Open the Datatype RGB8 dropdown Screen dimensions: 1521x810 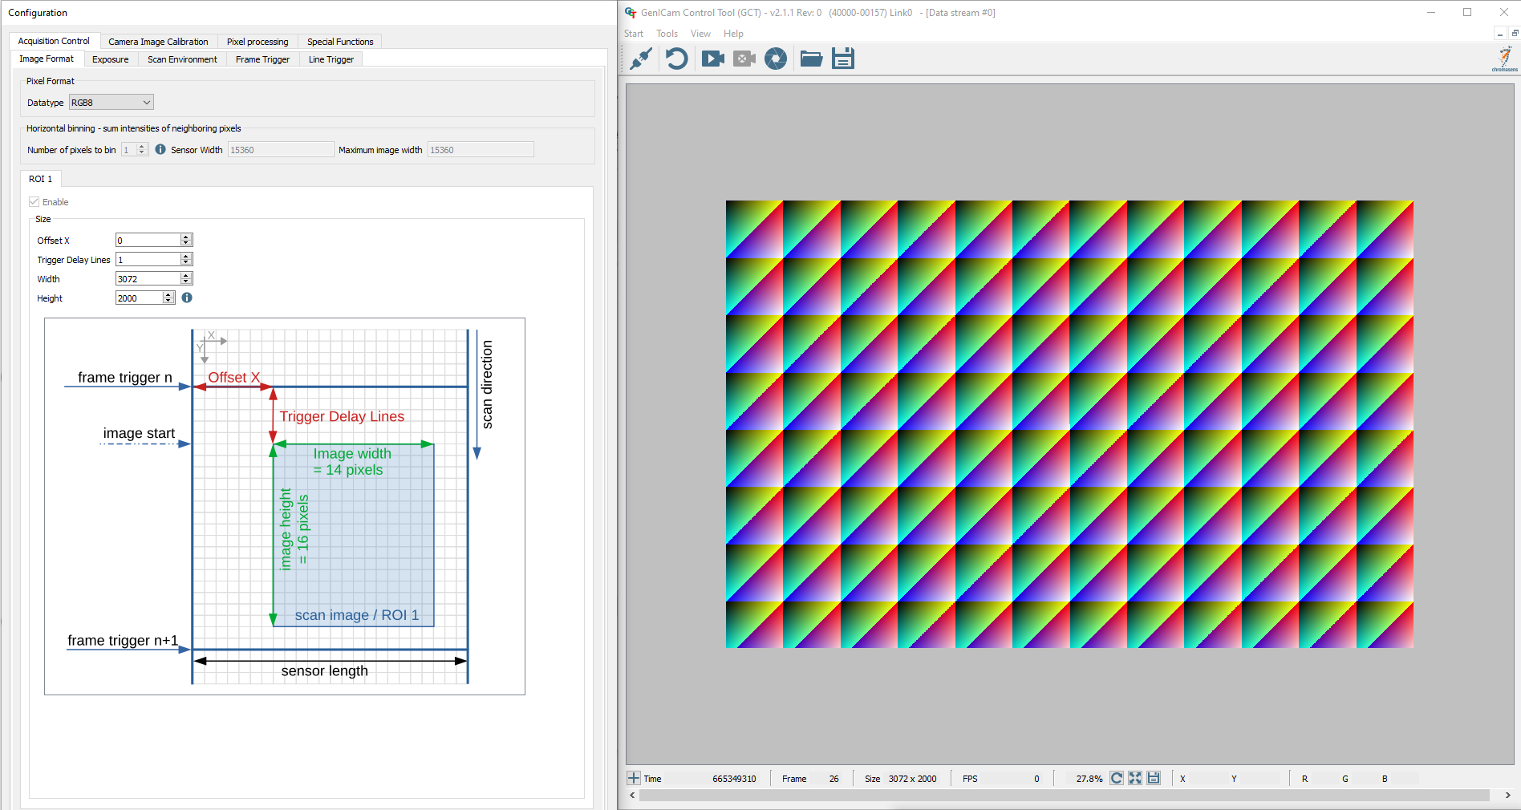[x=111, y=103]
